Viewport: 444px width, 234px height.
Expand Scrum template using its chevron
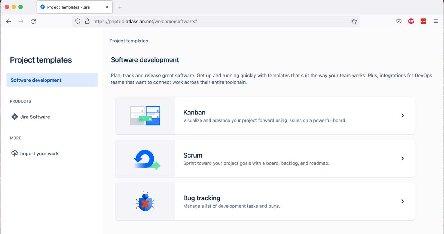click(x=402, y=158)
